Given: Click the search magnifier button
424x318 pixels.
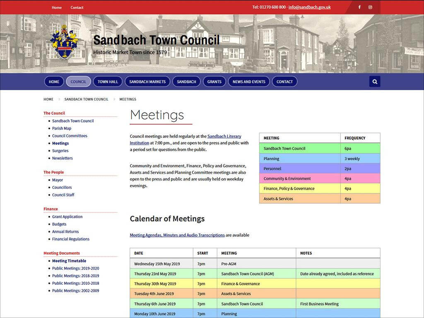Looking at the screenshot, I should click(375, 82).
